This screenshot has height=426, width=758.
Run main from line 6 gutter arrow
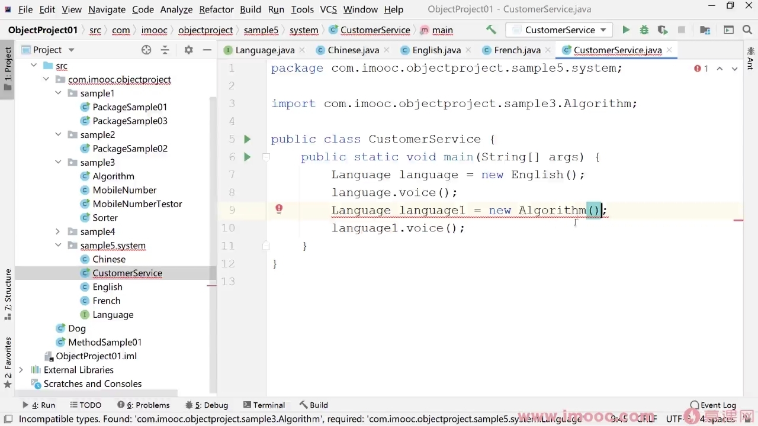(248, 157)
